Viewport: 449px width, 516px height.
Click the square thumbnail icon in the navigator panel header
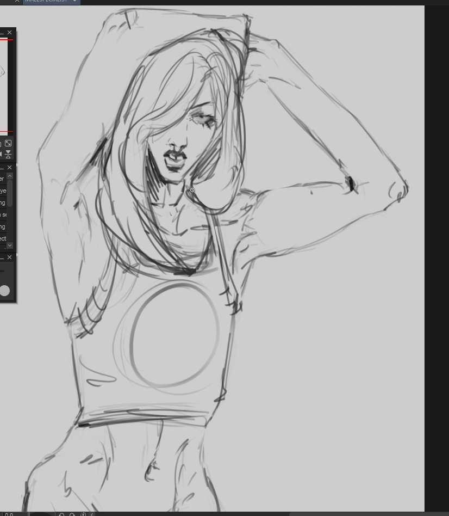[1, 143]
